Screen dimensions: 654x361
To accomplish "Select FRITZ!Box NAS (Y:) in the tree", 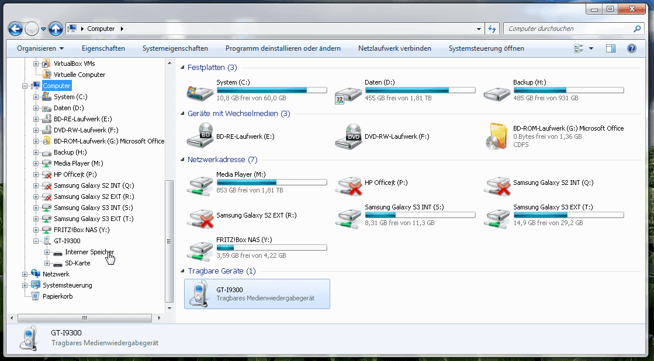I will pos(82,230).
